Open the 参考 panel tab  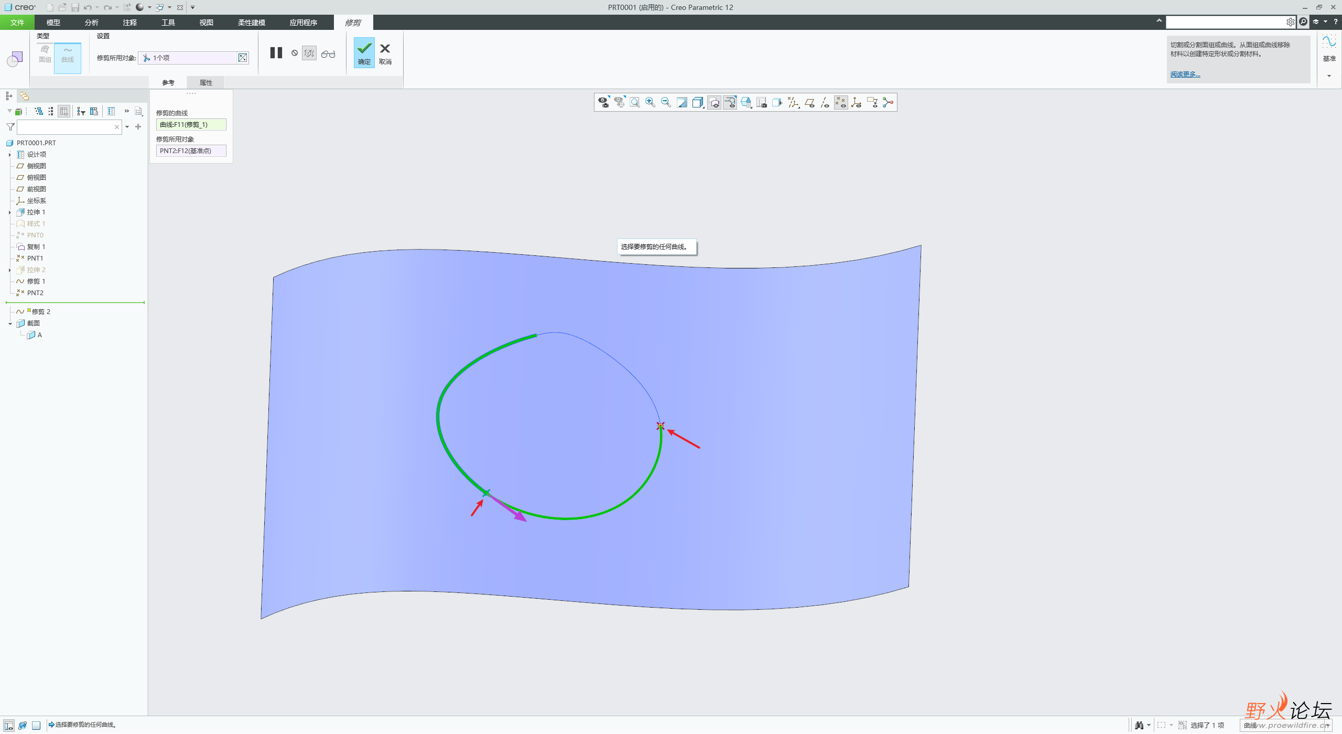pos(168,82)
